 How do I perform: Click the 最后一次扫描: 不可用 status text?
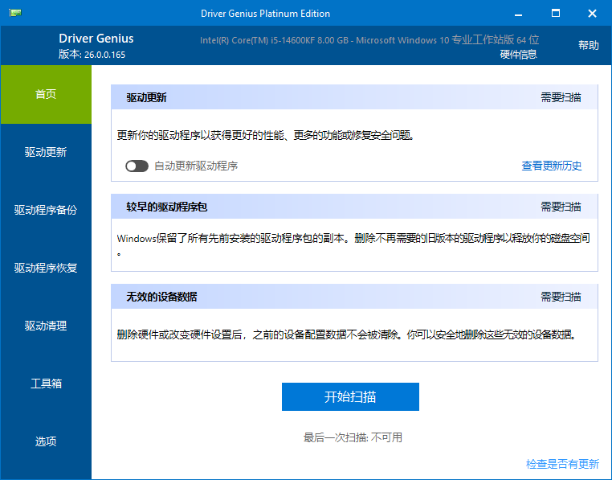coord(353,437)
